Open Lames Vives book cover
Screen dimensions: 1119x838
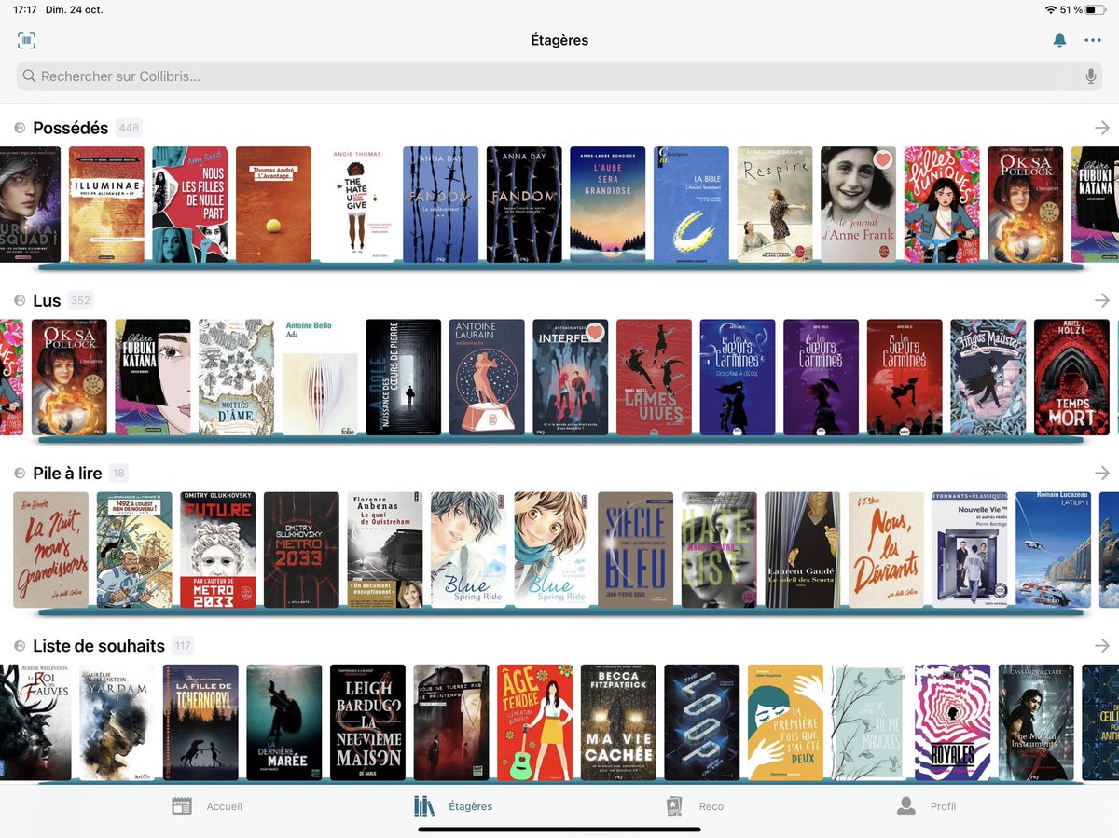point(654,378)
